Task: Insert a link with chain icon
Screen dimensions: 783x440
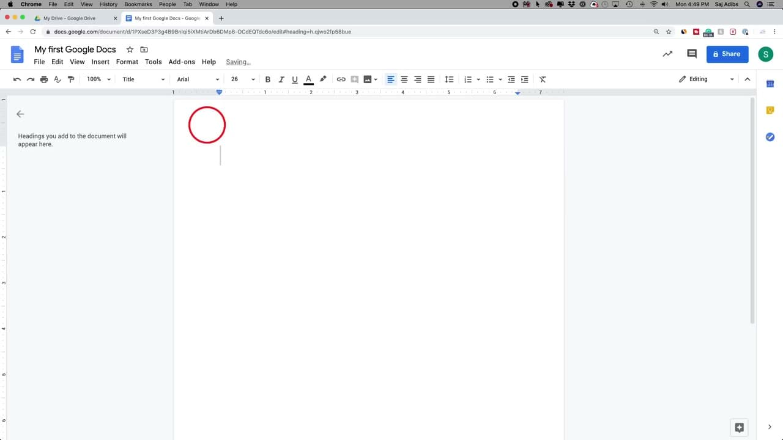Action: point(341,79)
